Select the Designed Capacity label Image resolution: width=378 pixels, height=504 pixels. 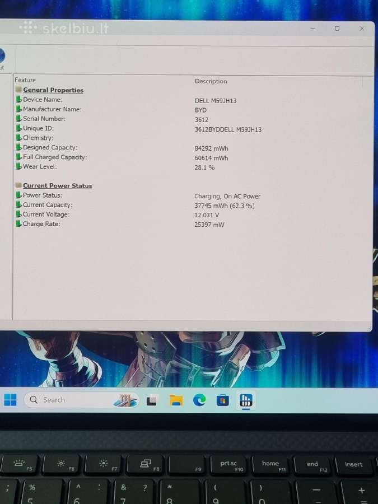coord(50,147)
